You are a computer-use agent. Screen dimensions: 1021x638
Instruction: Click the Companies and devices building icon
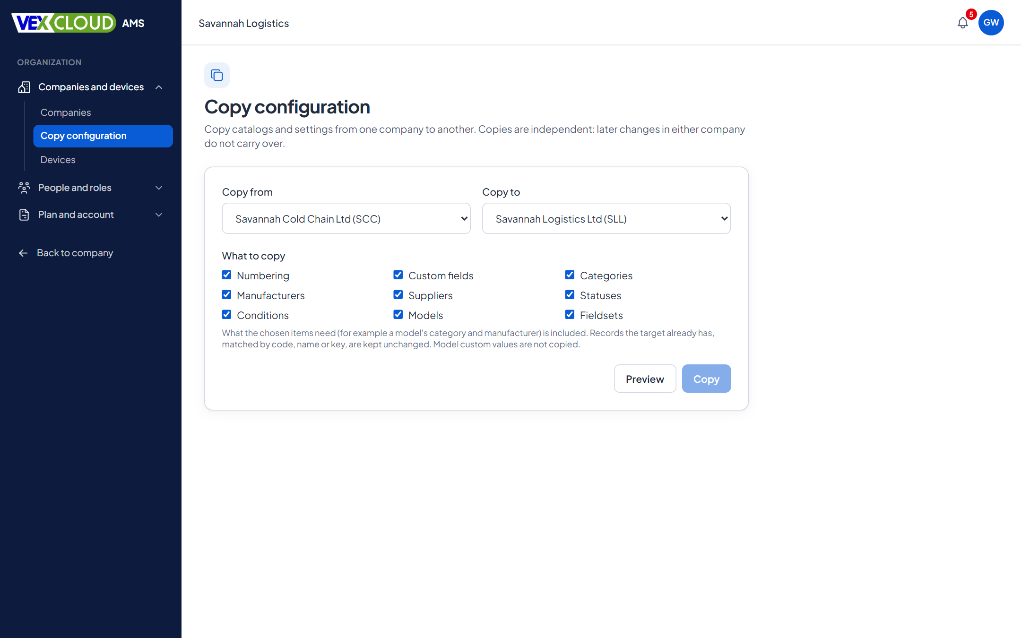[24, 87]
